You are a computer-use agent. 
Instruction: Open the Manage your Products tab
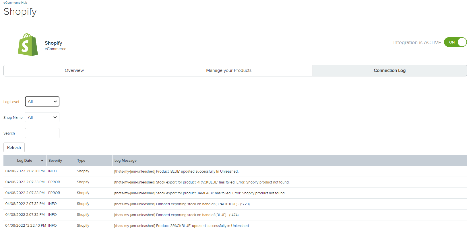coord(229,70)
